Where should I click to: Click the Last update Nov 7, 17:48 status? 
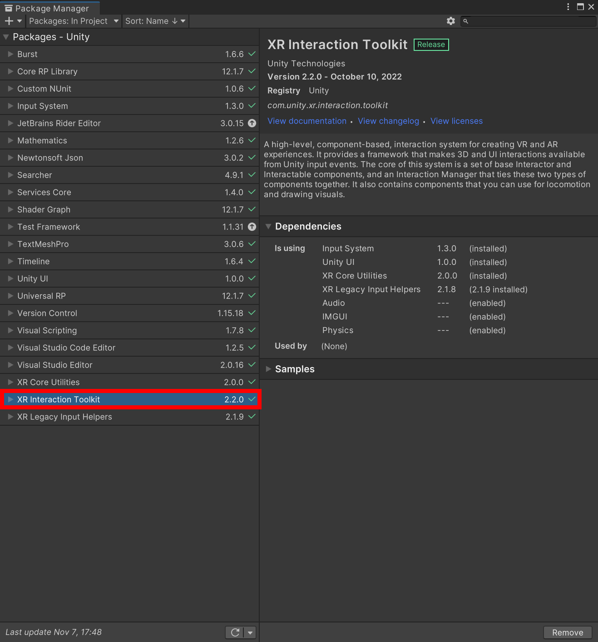(54, 632)
